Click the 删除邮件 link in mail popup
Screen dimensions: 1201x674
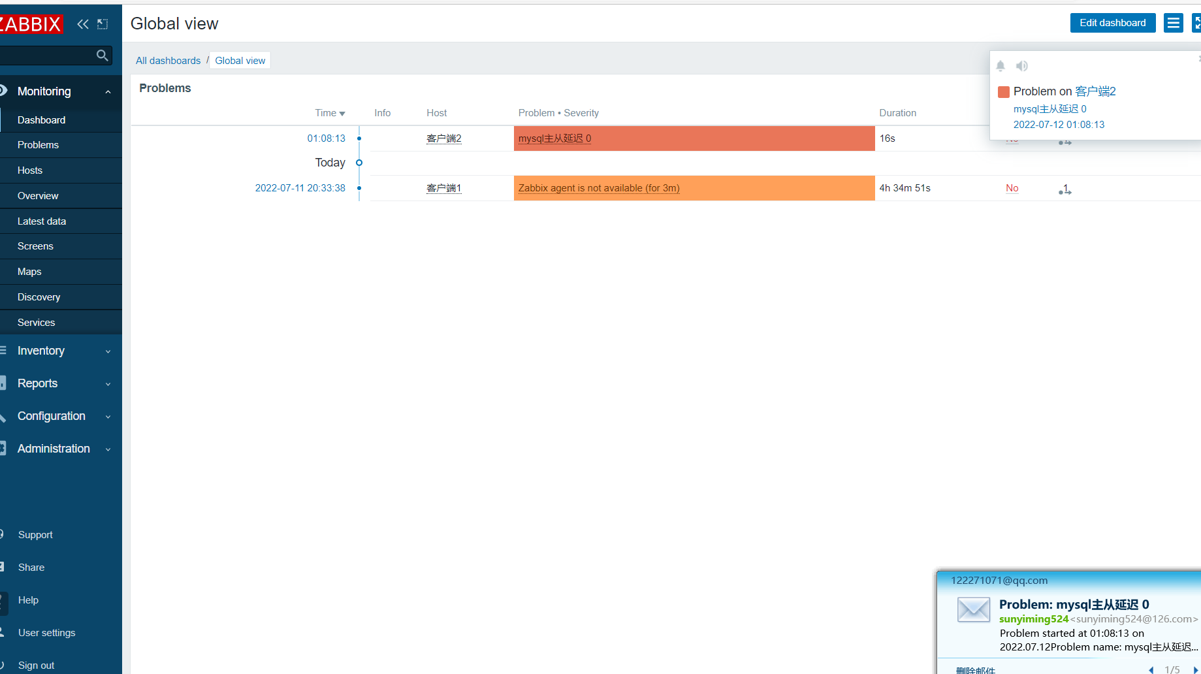point(976,670)
